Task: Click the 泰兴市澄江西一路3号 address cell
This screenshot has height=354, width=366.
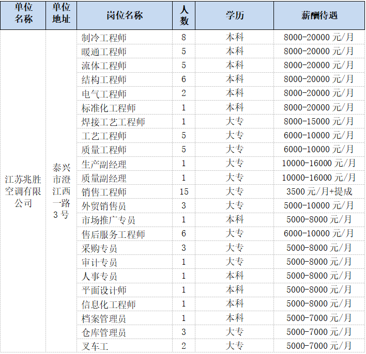Action: pyautogui.click(x=61, y=191)
